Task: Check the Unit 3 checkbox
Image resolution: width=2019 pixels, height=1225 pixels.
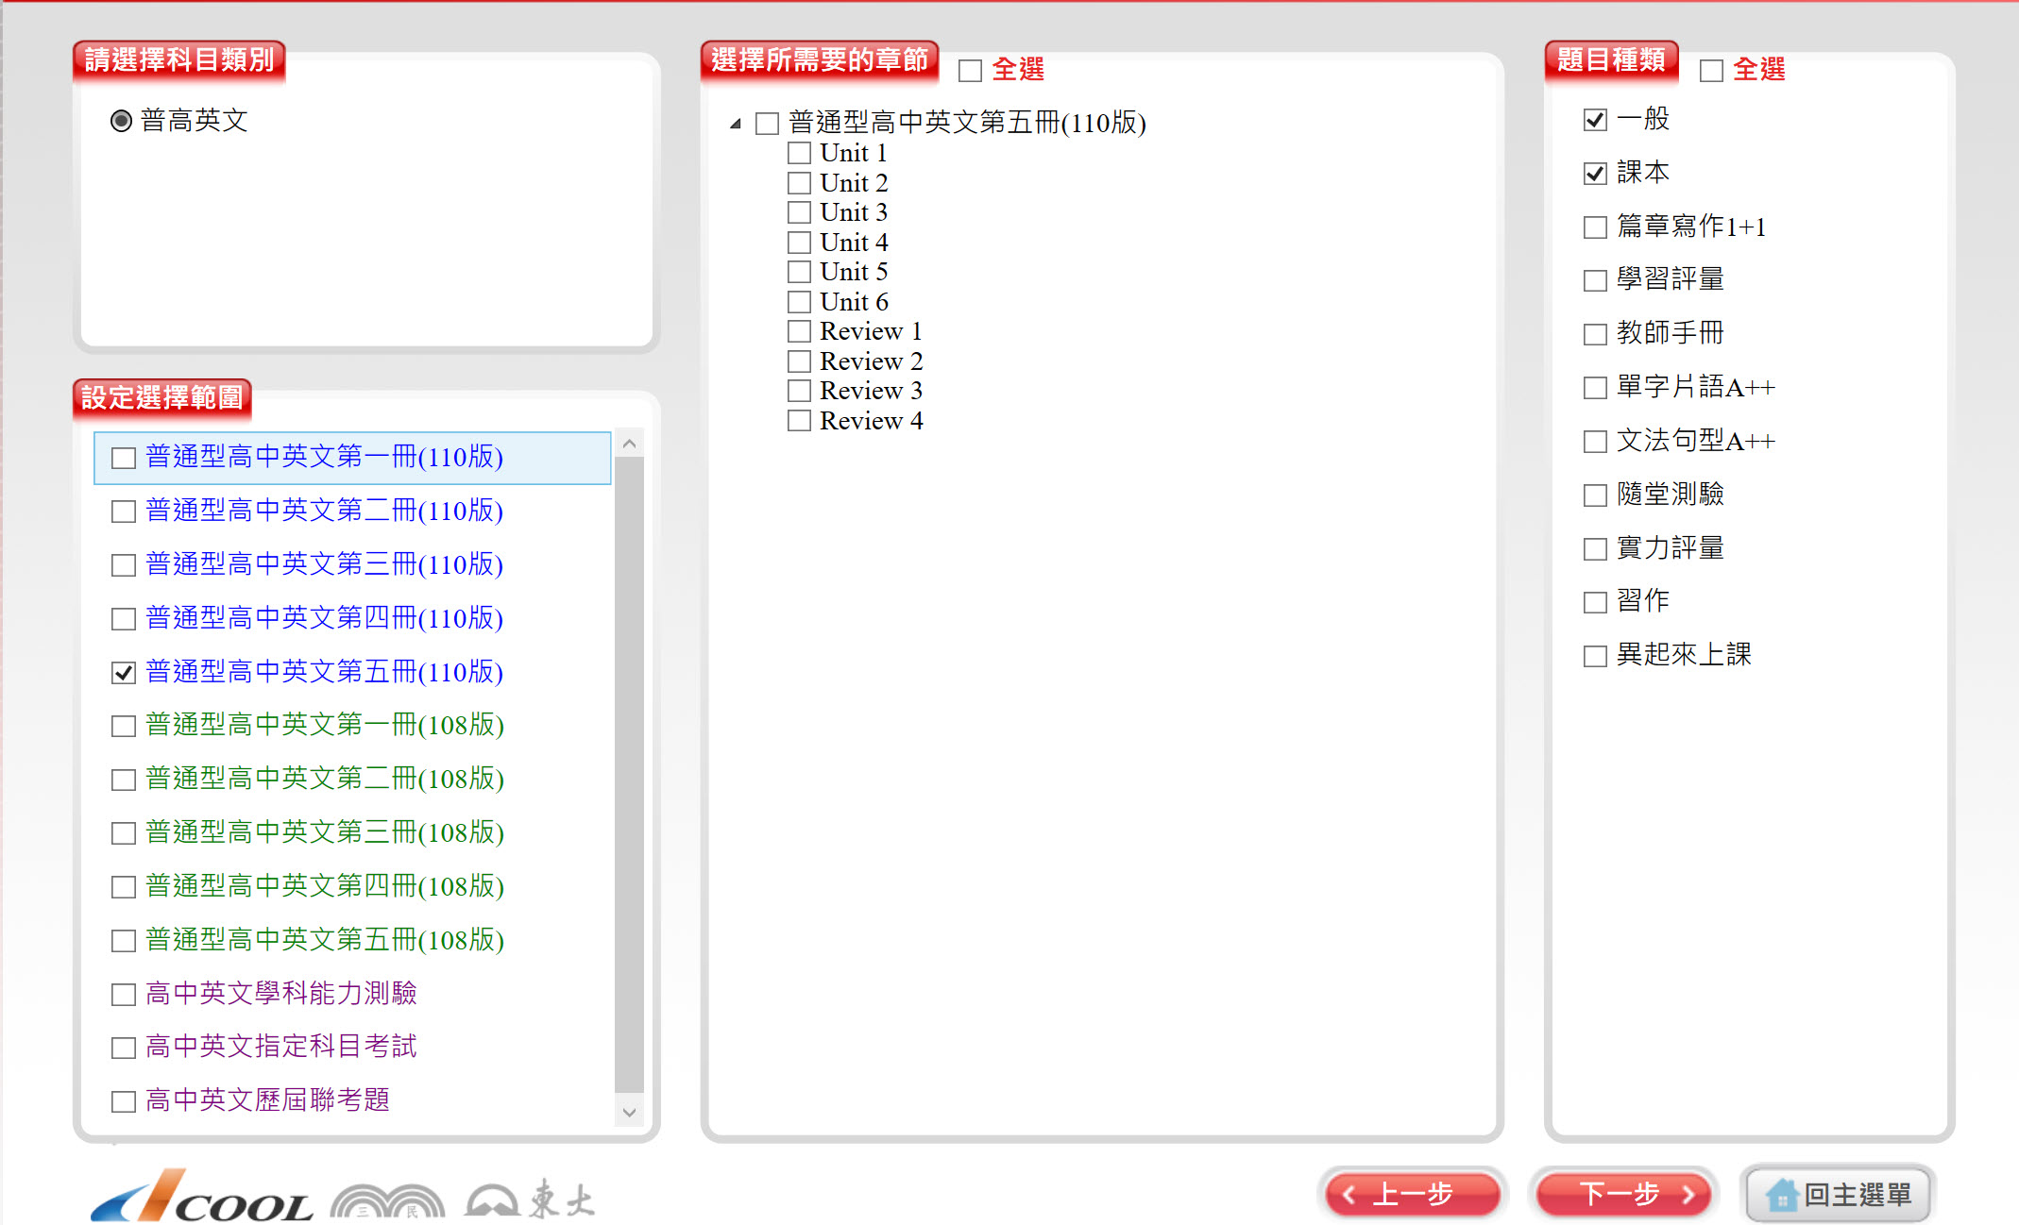Action: [799, 212]
